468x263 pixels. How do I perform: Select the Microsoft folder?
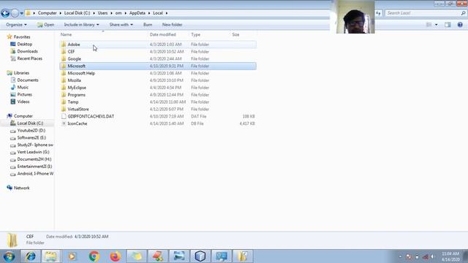point(158,66)
